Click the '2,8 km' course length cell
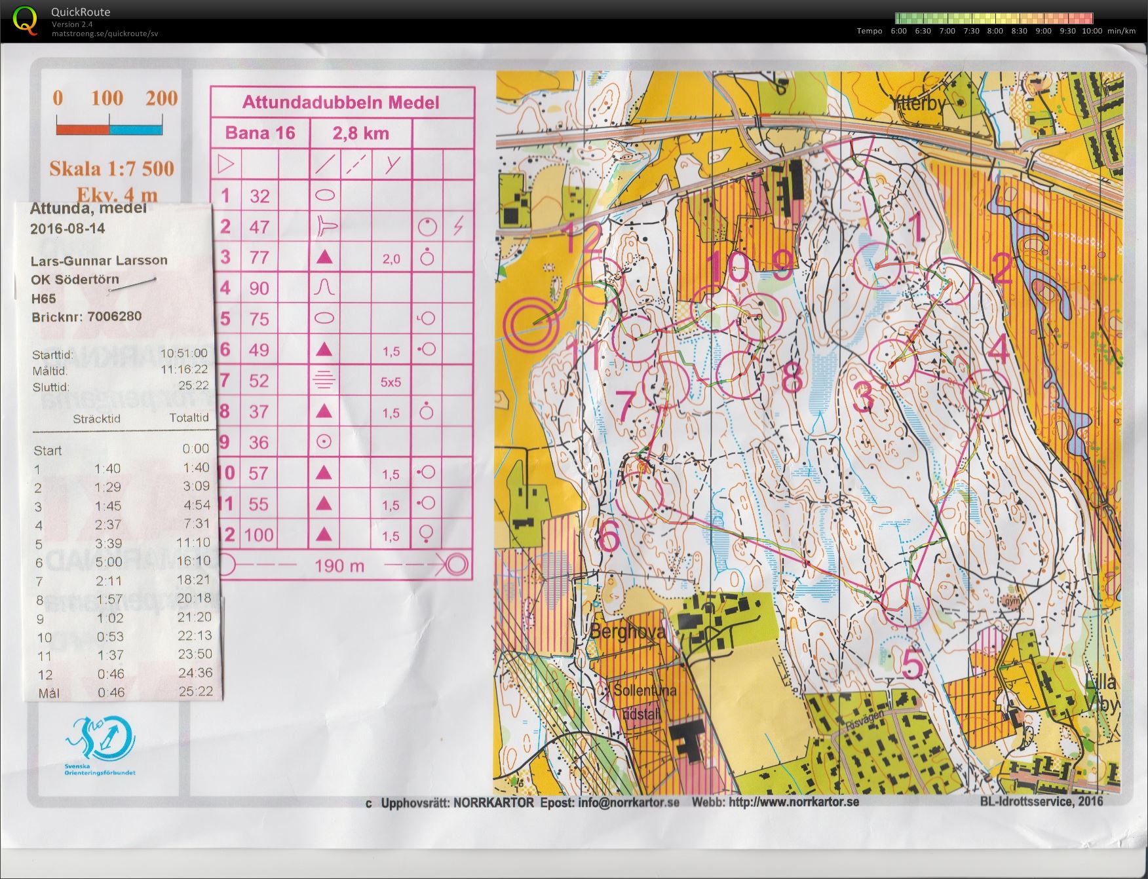Screen dimensions: 1148x879 360,133
